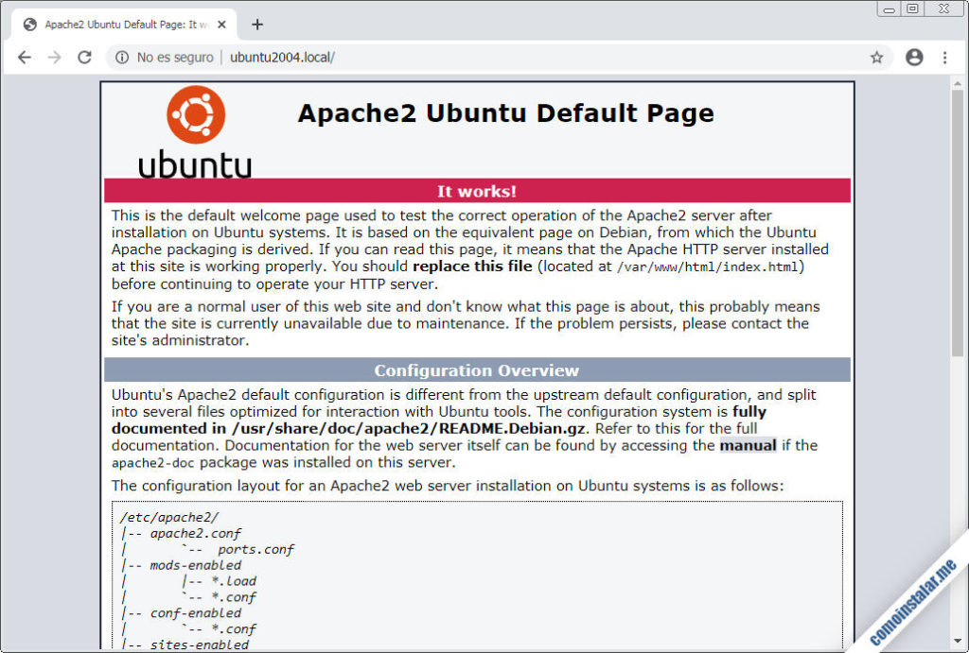
Task: Open the three-dot Chrome menu
Action: pyautogui.click(x=943, y=57)
